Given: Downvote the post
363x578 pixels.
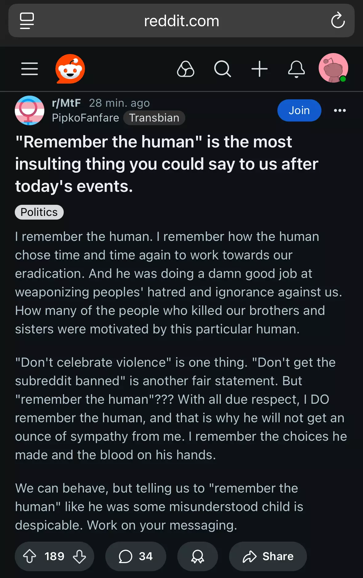Looking at the screenshot, I should tap(79, 556).
